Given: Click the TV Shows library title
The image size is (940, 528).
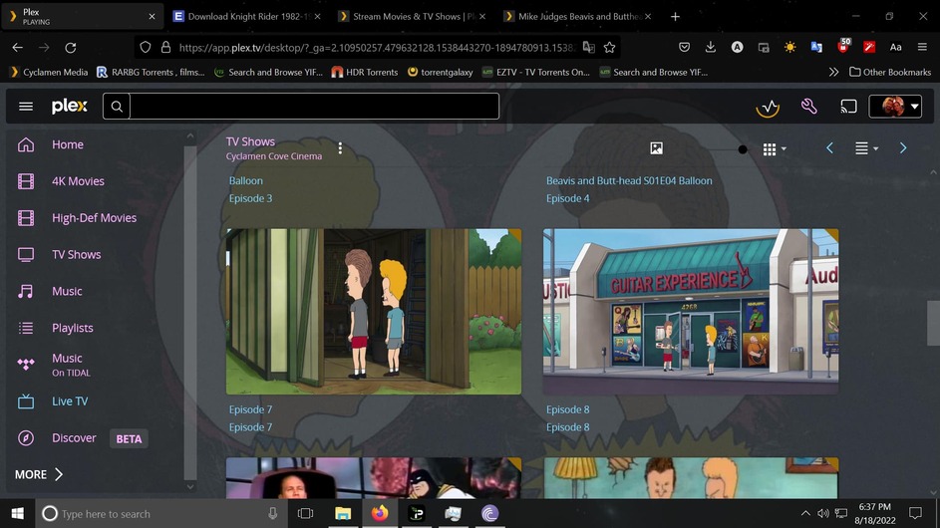Looking at the screenshot, I should pos(250,141).
